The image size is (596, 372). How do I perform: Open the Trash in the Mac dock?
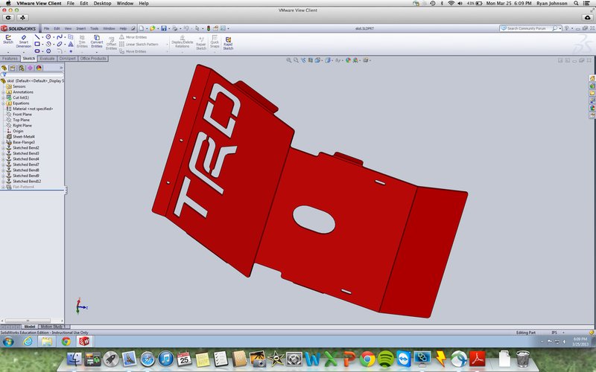tap(523, 359)
